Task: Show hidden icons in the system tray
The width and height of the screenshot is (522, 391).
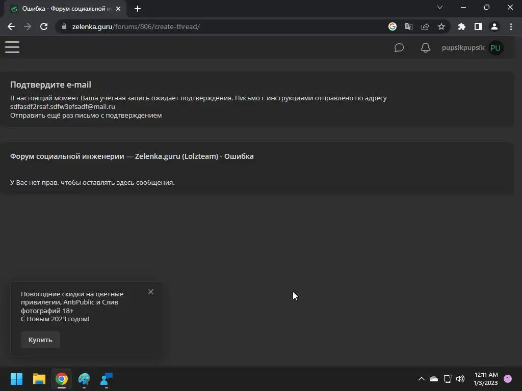Action: [422, 379]
